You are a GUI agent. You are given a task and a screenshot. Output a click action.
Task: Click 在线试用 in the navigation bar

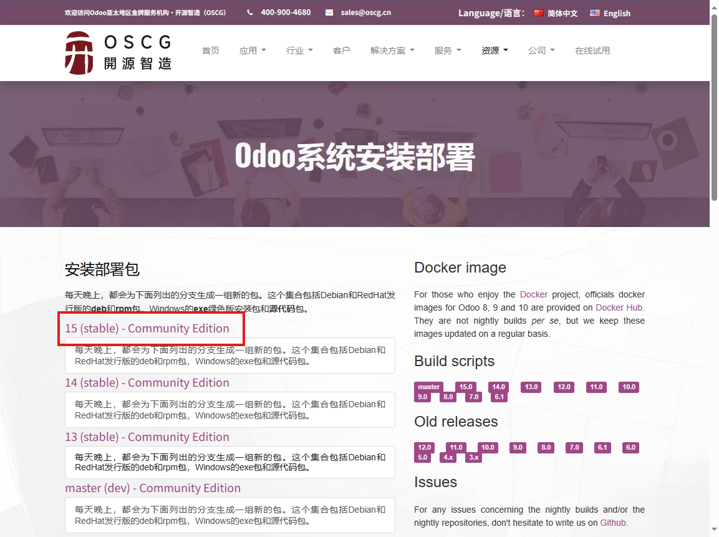[x=592, y=51]
